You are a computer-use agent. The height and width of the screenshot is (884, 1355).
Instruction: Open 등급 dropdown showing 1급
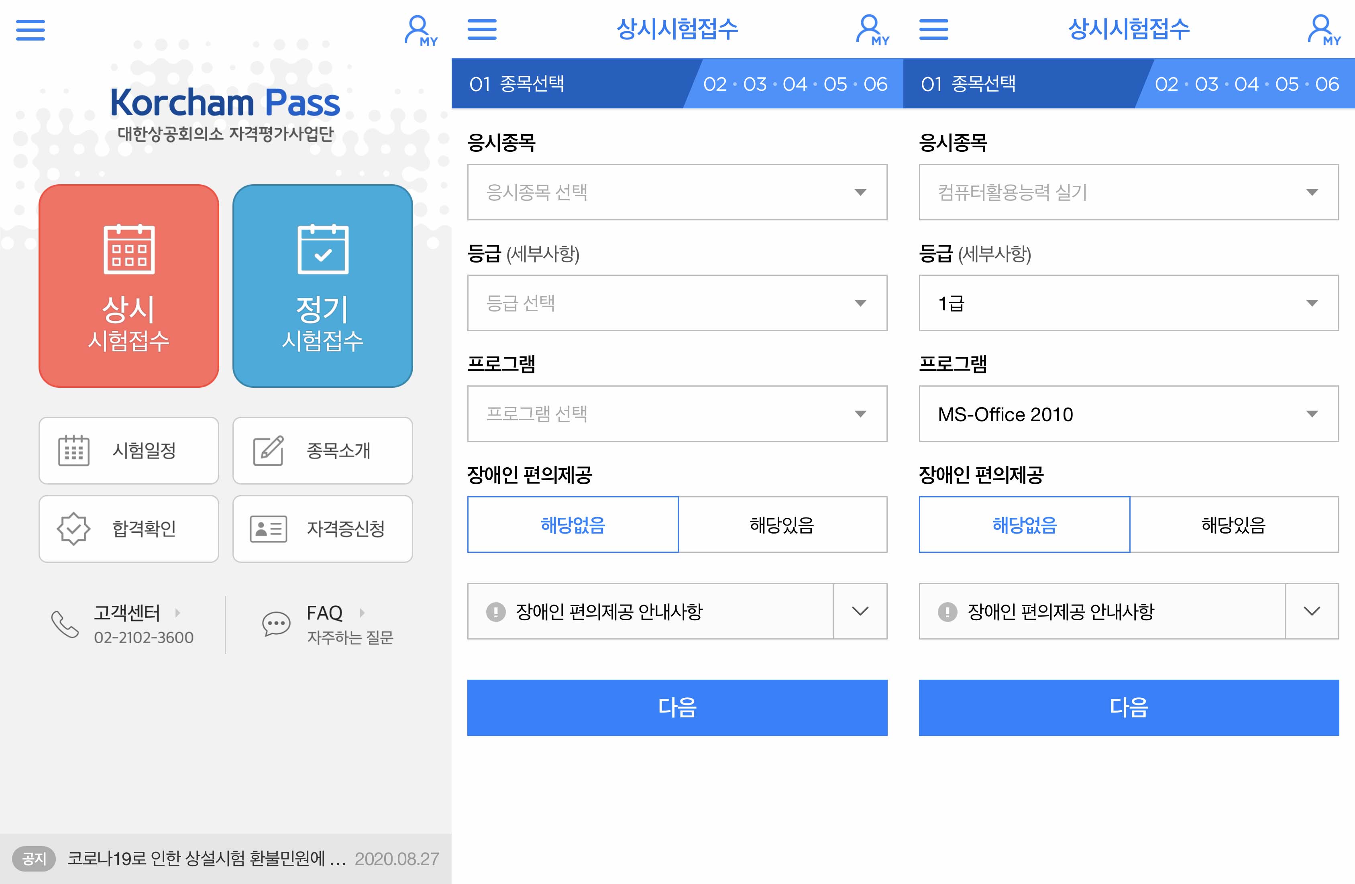(x=1129, y=303)
